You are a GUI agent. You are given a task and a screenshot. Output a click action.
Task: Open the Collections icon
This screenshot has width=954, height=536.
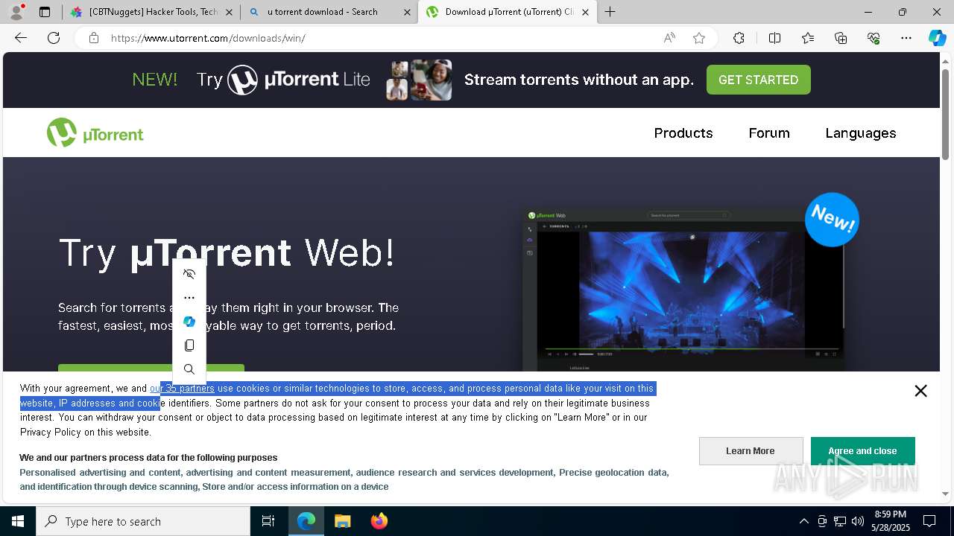click(841, 38)
